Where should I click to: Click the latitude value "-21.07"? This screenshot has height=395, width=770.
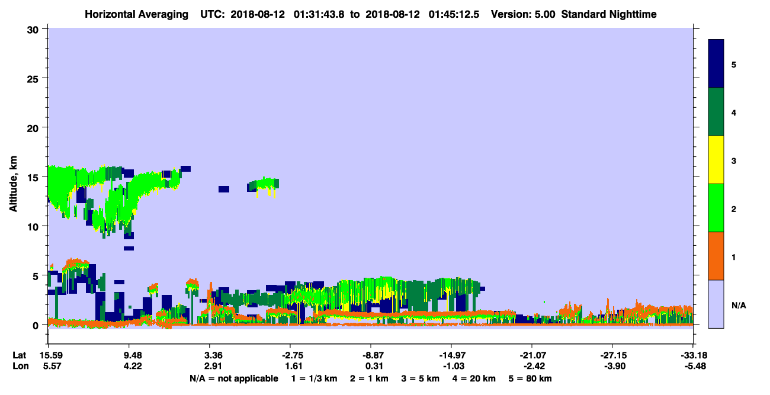point(532,355)
